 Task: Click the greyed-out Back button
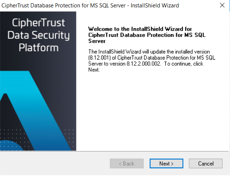pyautogui.click(x=127, y=163)
